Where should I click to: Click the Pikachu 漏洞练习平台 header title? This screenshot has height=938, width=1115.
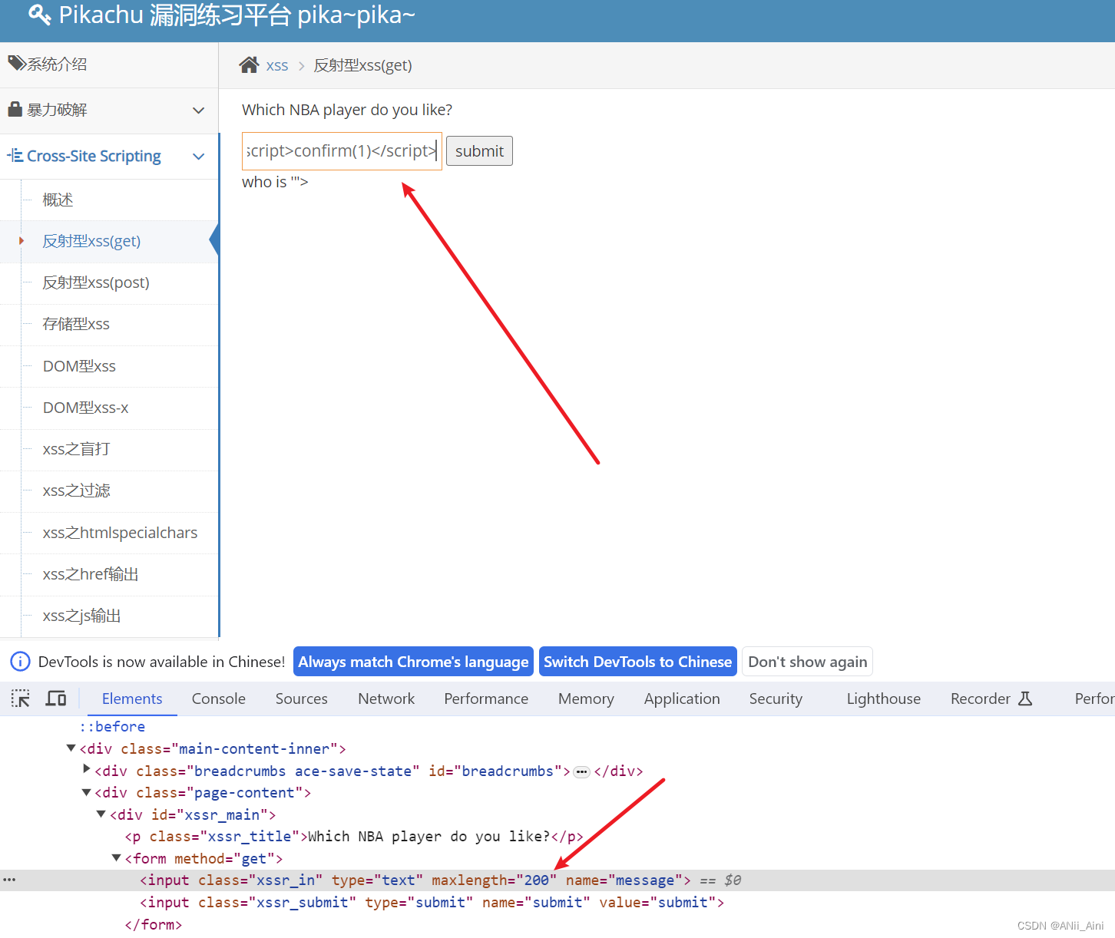pos(237,15)
